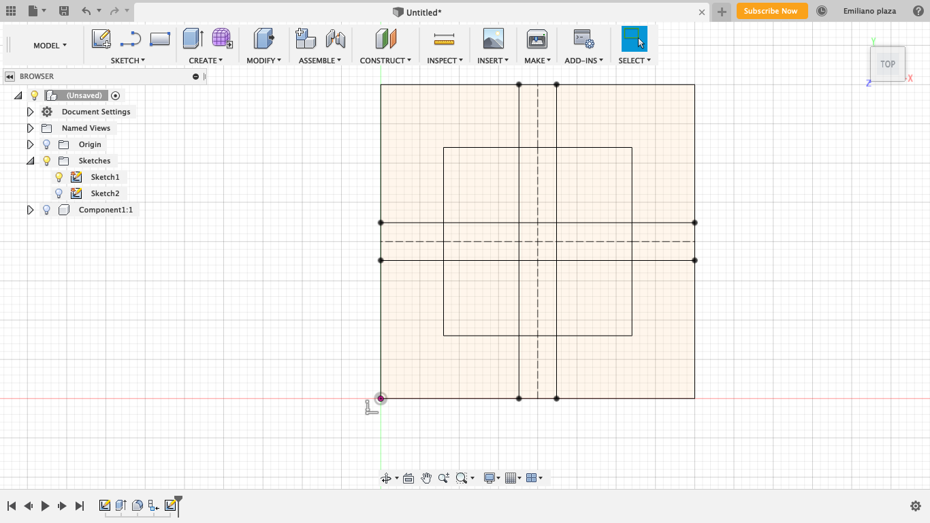Jump to the timeline beginning
The image size is (930, 523).
11,506
